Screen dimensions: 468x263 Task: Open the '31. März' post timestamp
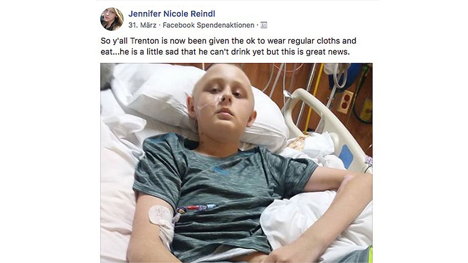point(142,25)
